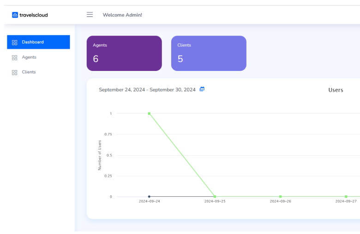
Task: Click the Dashboard grid icon in sidebar
Action: pos(14,42)
